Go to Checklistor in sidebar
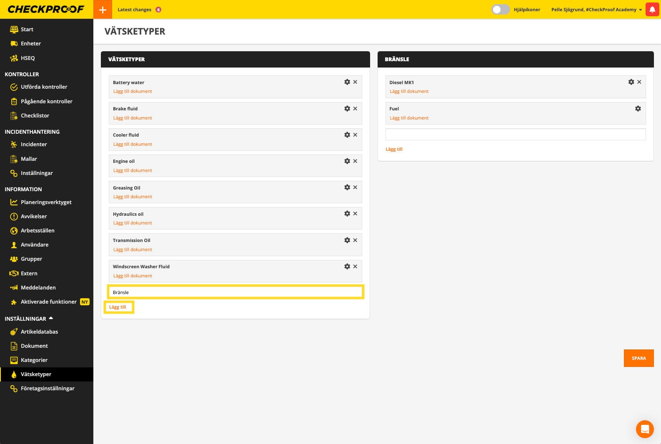Image resolution: width=661 pixels, height=444 pixels. pos(35,116)
